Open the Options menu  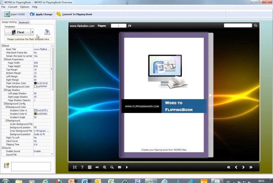pos(25,7)
